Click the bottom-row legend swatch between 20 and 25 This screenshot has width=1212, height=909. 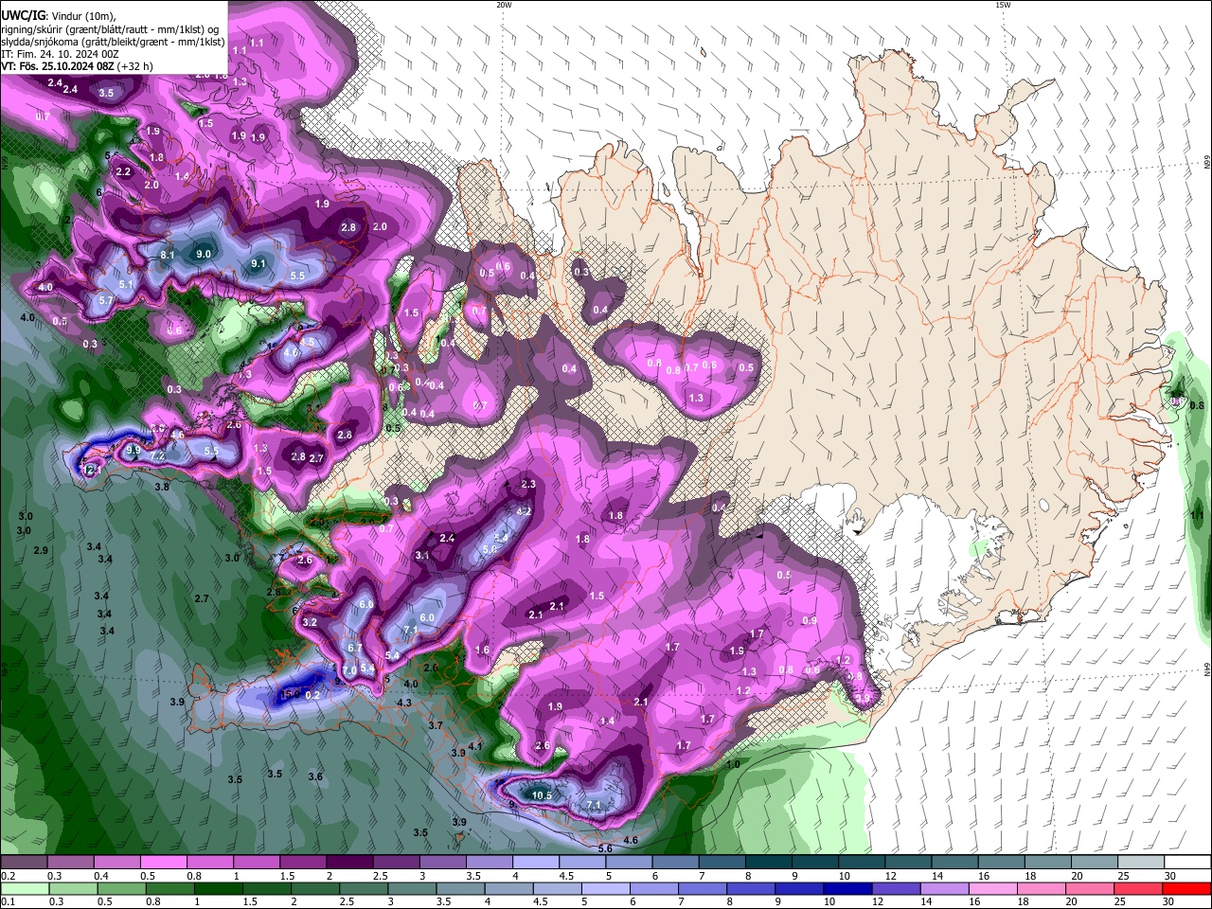click(x=1090, y=888)
